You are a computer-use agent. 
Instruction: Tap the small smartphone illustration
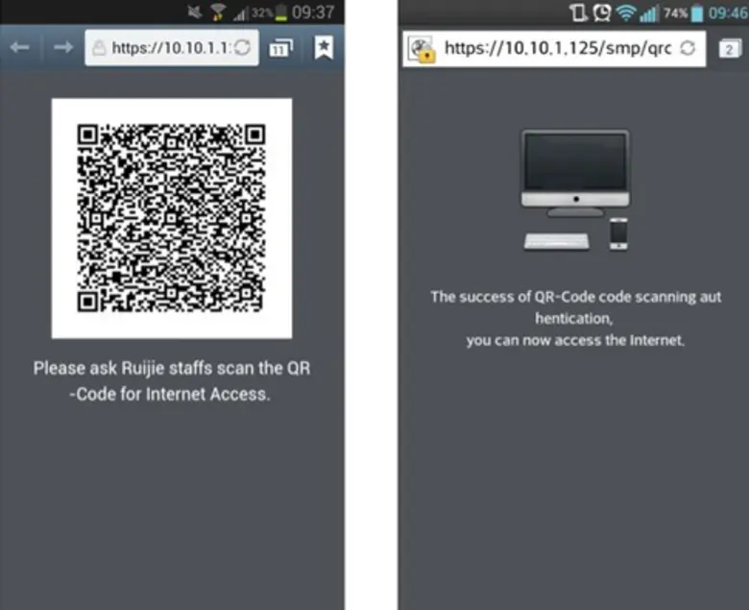pyautogui.click(x=618, y=233)
